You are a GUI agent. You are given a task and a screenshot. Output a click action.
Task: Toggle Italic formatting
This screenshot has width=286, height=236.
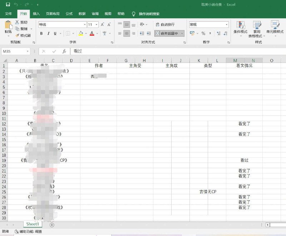48,33
